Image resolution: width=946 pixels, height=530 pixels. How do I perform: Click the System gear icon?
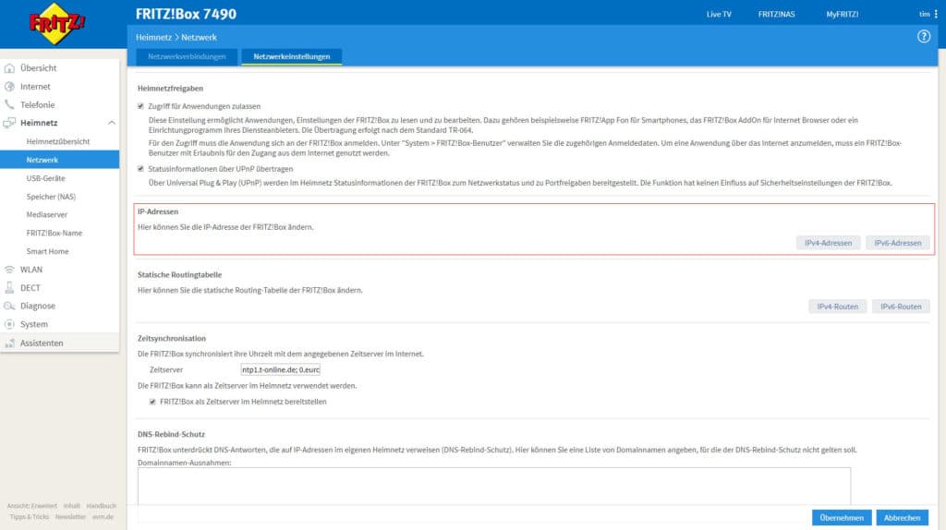[9, 324]
